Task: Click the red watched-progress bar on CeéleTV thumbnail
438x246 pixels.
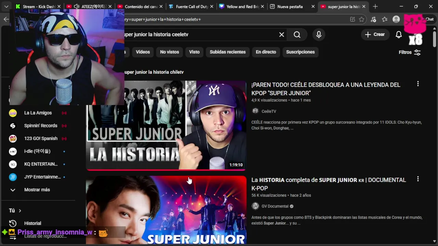Action: (x=166, y=169)
